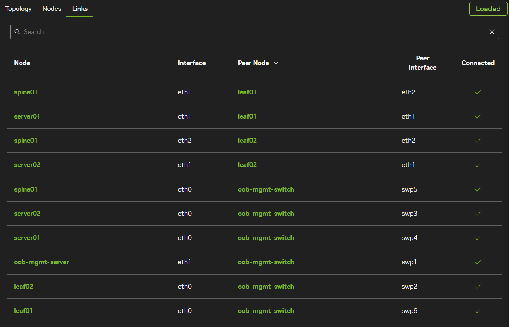Viewport: 509px width, 327px height.
Task: Open the oob-mgmt-server node link
Action: click(x=42, y=262)
